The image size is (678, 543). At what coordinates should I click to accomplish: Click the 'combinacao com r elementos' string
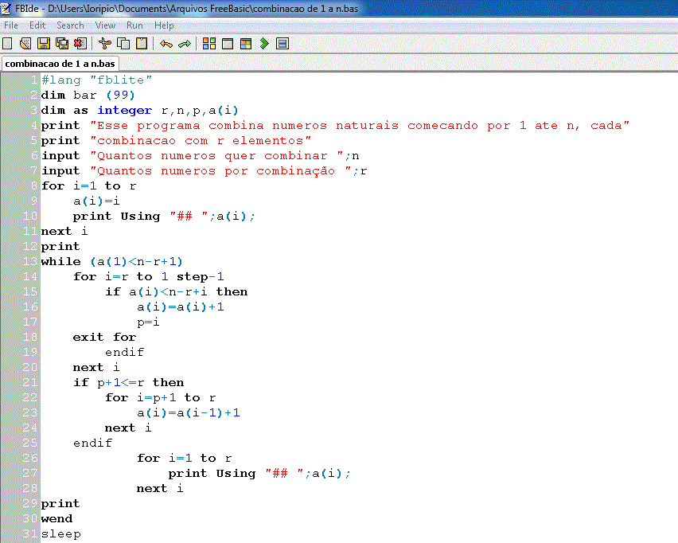pyautogui.click(x=201, y=141)
